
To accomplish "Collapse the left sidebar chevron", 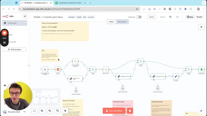I will click(x=29, y=66).
